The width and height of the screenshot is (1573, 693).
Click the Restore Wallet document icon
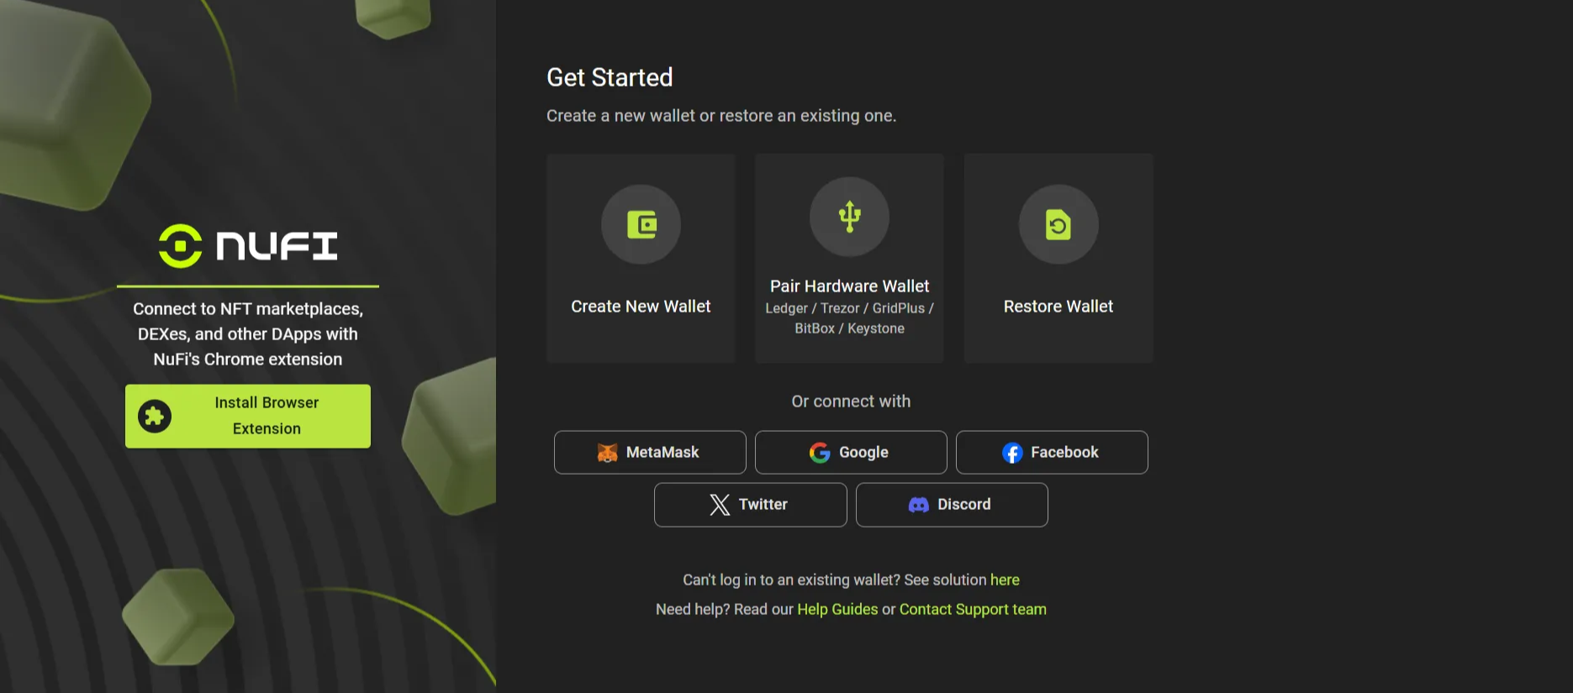coord(1058,224)
